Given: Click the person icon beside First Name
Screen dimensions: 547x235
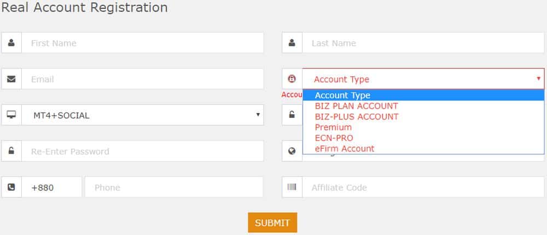Looking at the screenshot, I should (x=11, y=43).
